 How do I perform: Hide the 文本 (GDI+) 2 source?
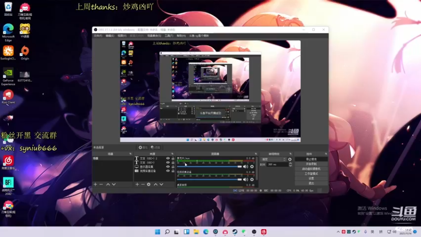168,159
